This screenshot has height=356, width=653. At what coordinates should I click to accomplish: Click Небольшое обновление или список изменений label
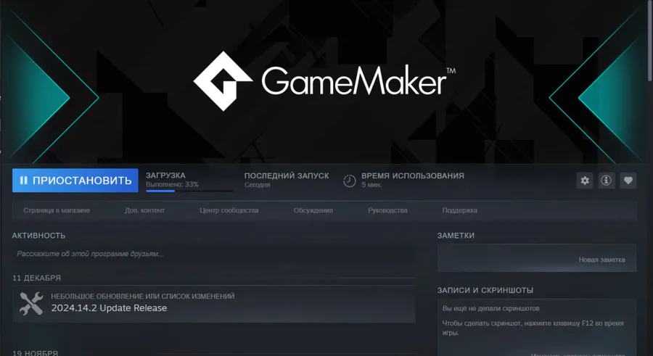point(143,297)
